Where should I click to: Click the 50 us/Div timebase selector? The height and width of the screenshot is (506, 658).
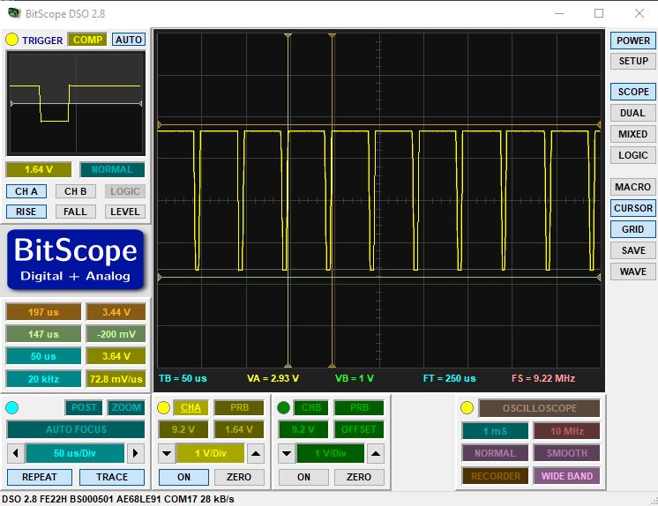click(x=75, y=453)
